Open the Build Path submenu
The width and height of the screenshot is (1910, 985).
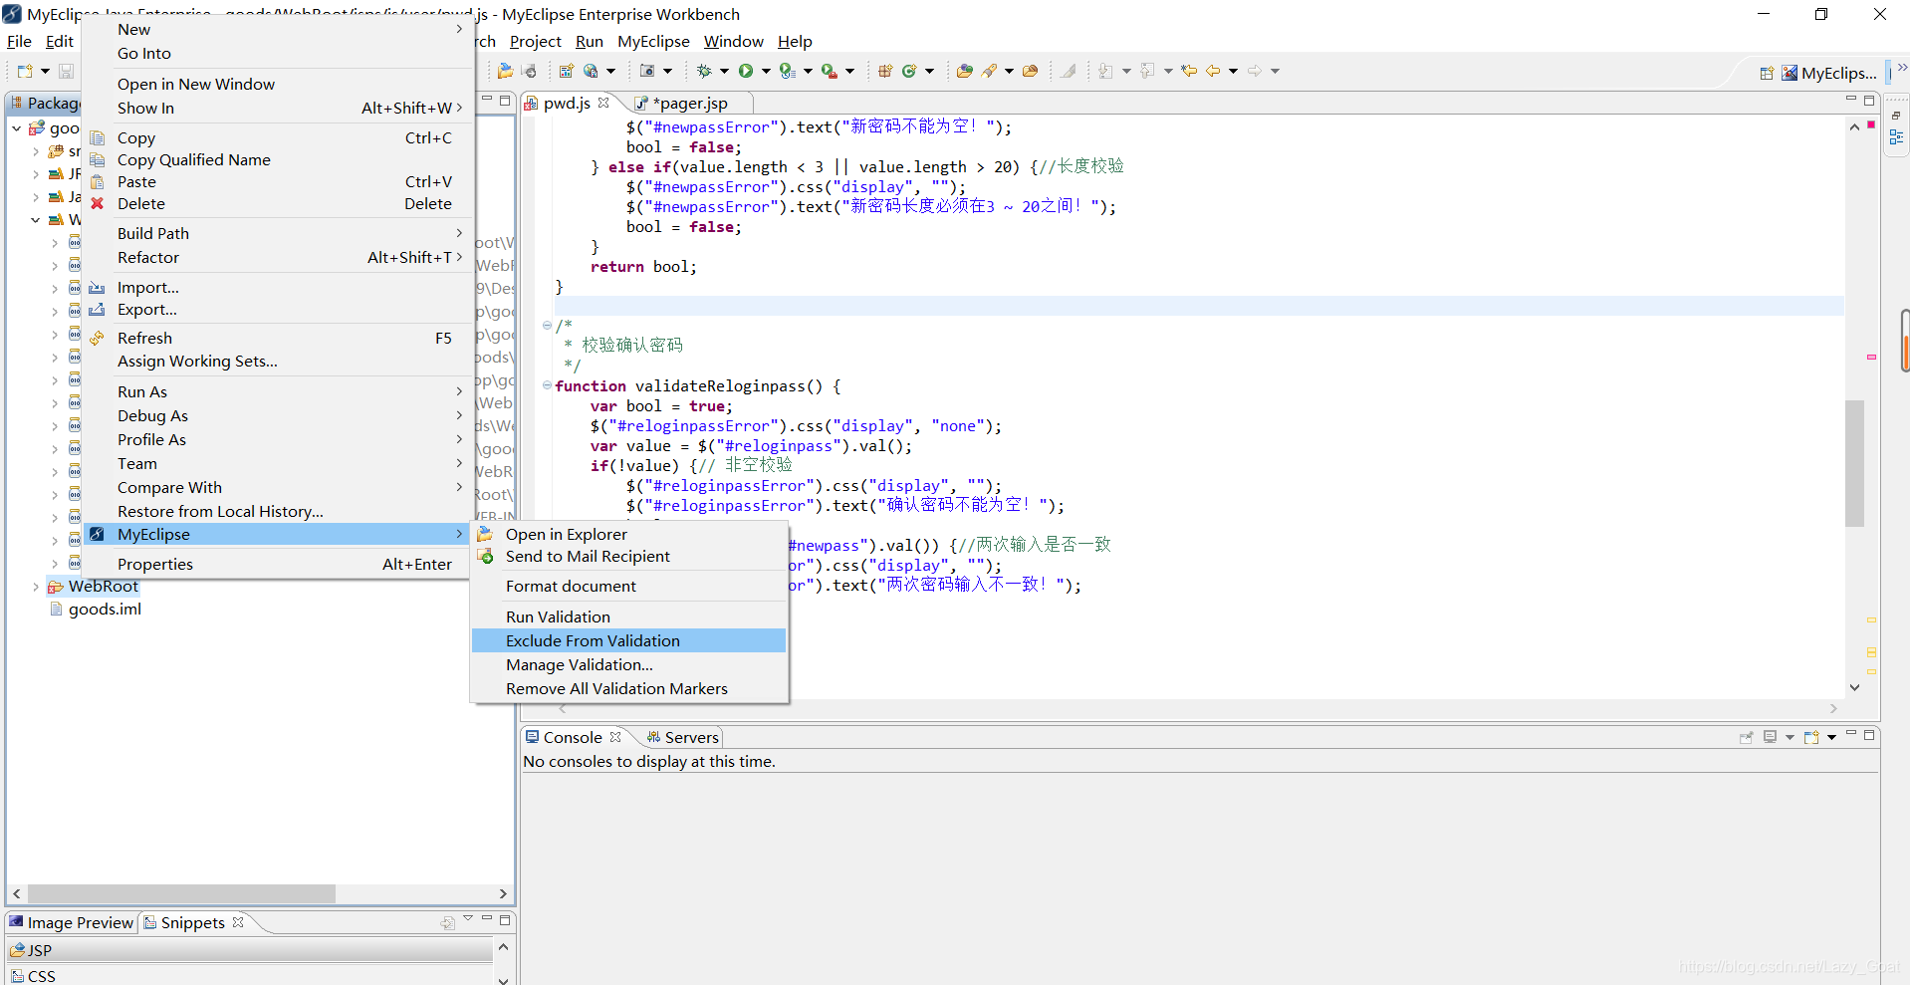[276, 233]
